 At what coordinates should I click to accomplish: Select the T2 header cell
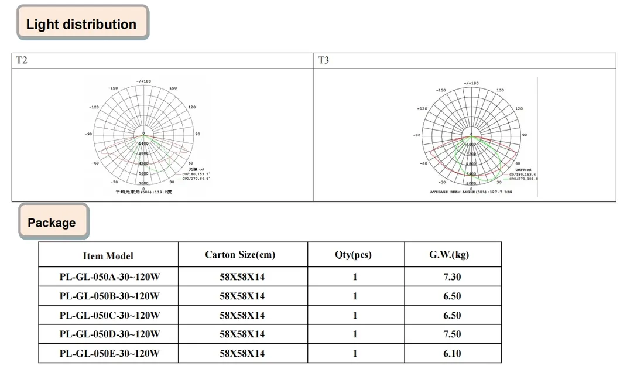[163, 60]
